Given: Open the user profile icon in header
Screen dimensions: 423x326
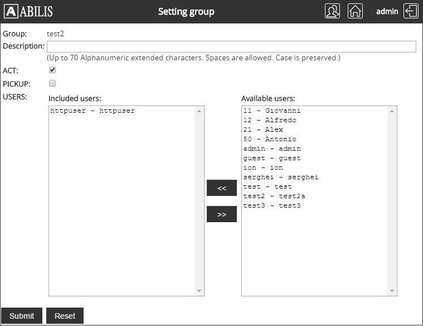Looking at the screenshot, I should point(332,11).
